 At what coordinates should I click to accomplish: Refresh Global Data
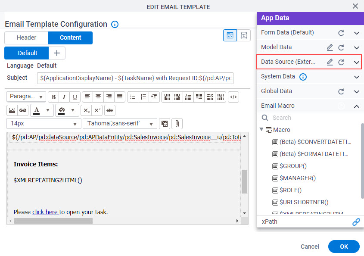click(x=341, y=91)
